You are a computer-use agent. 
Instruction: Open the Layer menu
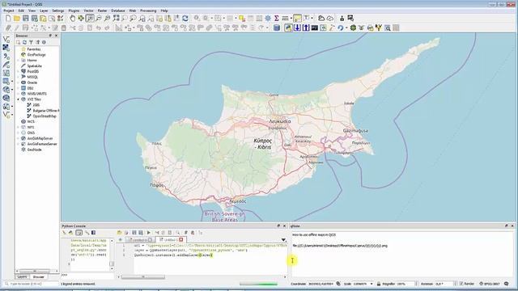44,11
